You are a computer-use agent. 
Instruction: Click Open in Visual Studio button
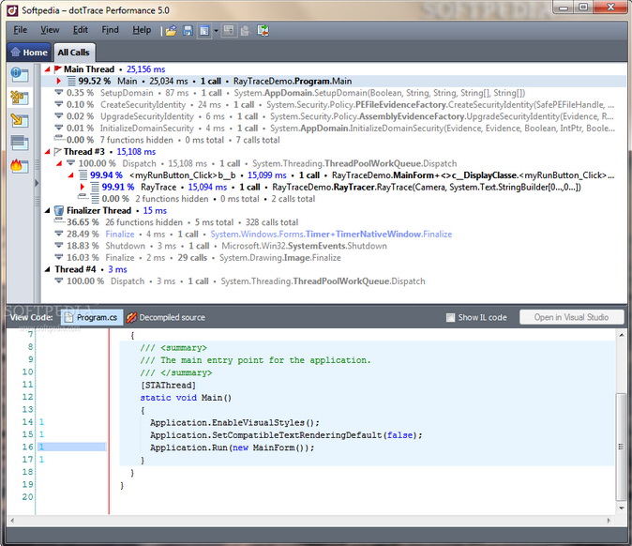pos(572,317)
